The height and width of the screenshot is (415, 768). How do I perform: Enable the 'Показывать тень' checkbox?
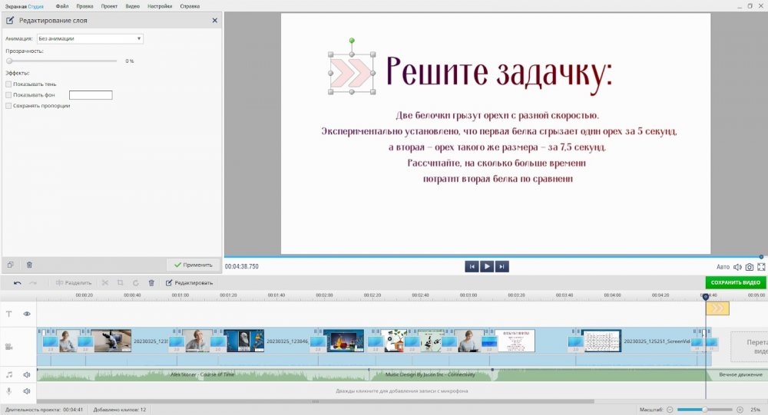[8, 84]
